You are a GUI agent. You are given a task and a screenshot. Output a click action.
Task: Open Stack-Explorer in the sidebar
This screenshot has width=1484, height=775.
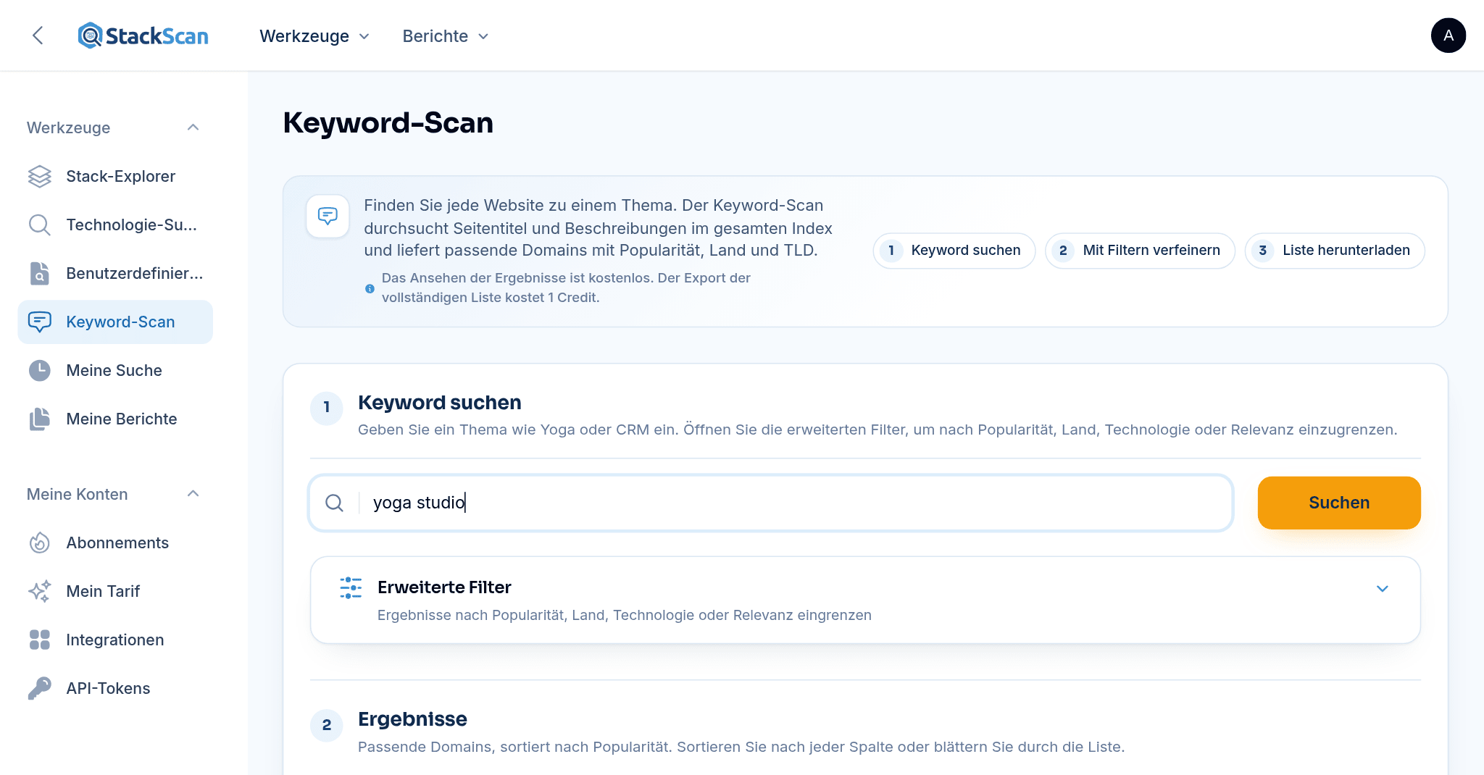(115, 176)
